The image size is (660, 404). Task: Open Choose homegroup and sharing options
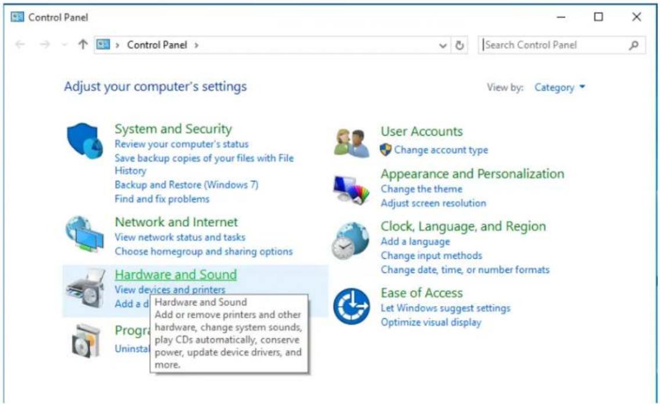tap(204, 252)
